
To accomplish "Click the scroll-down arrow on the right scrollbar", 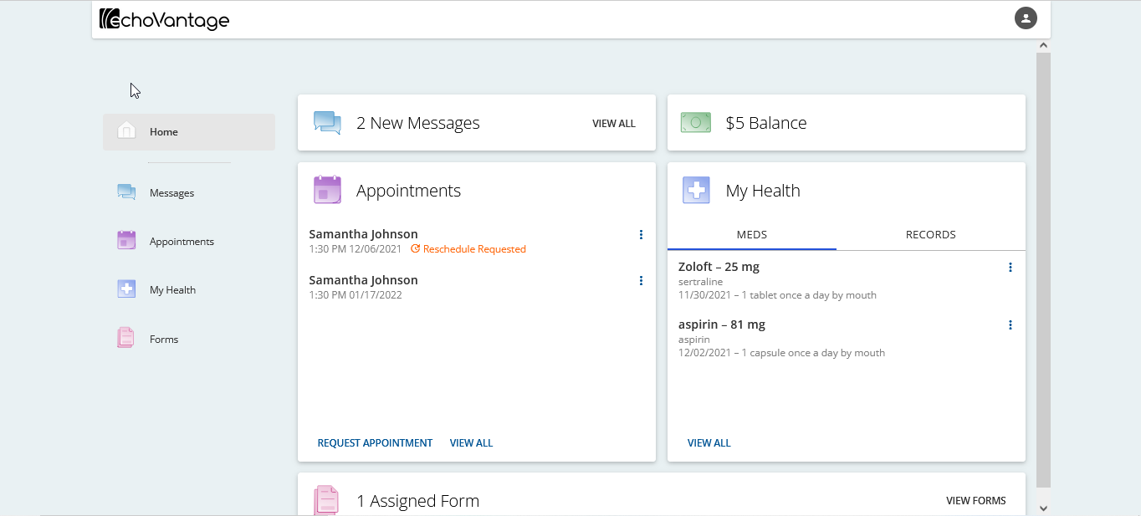I will (1043, 508).
